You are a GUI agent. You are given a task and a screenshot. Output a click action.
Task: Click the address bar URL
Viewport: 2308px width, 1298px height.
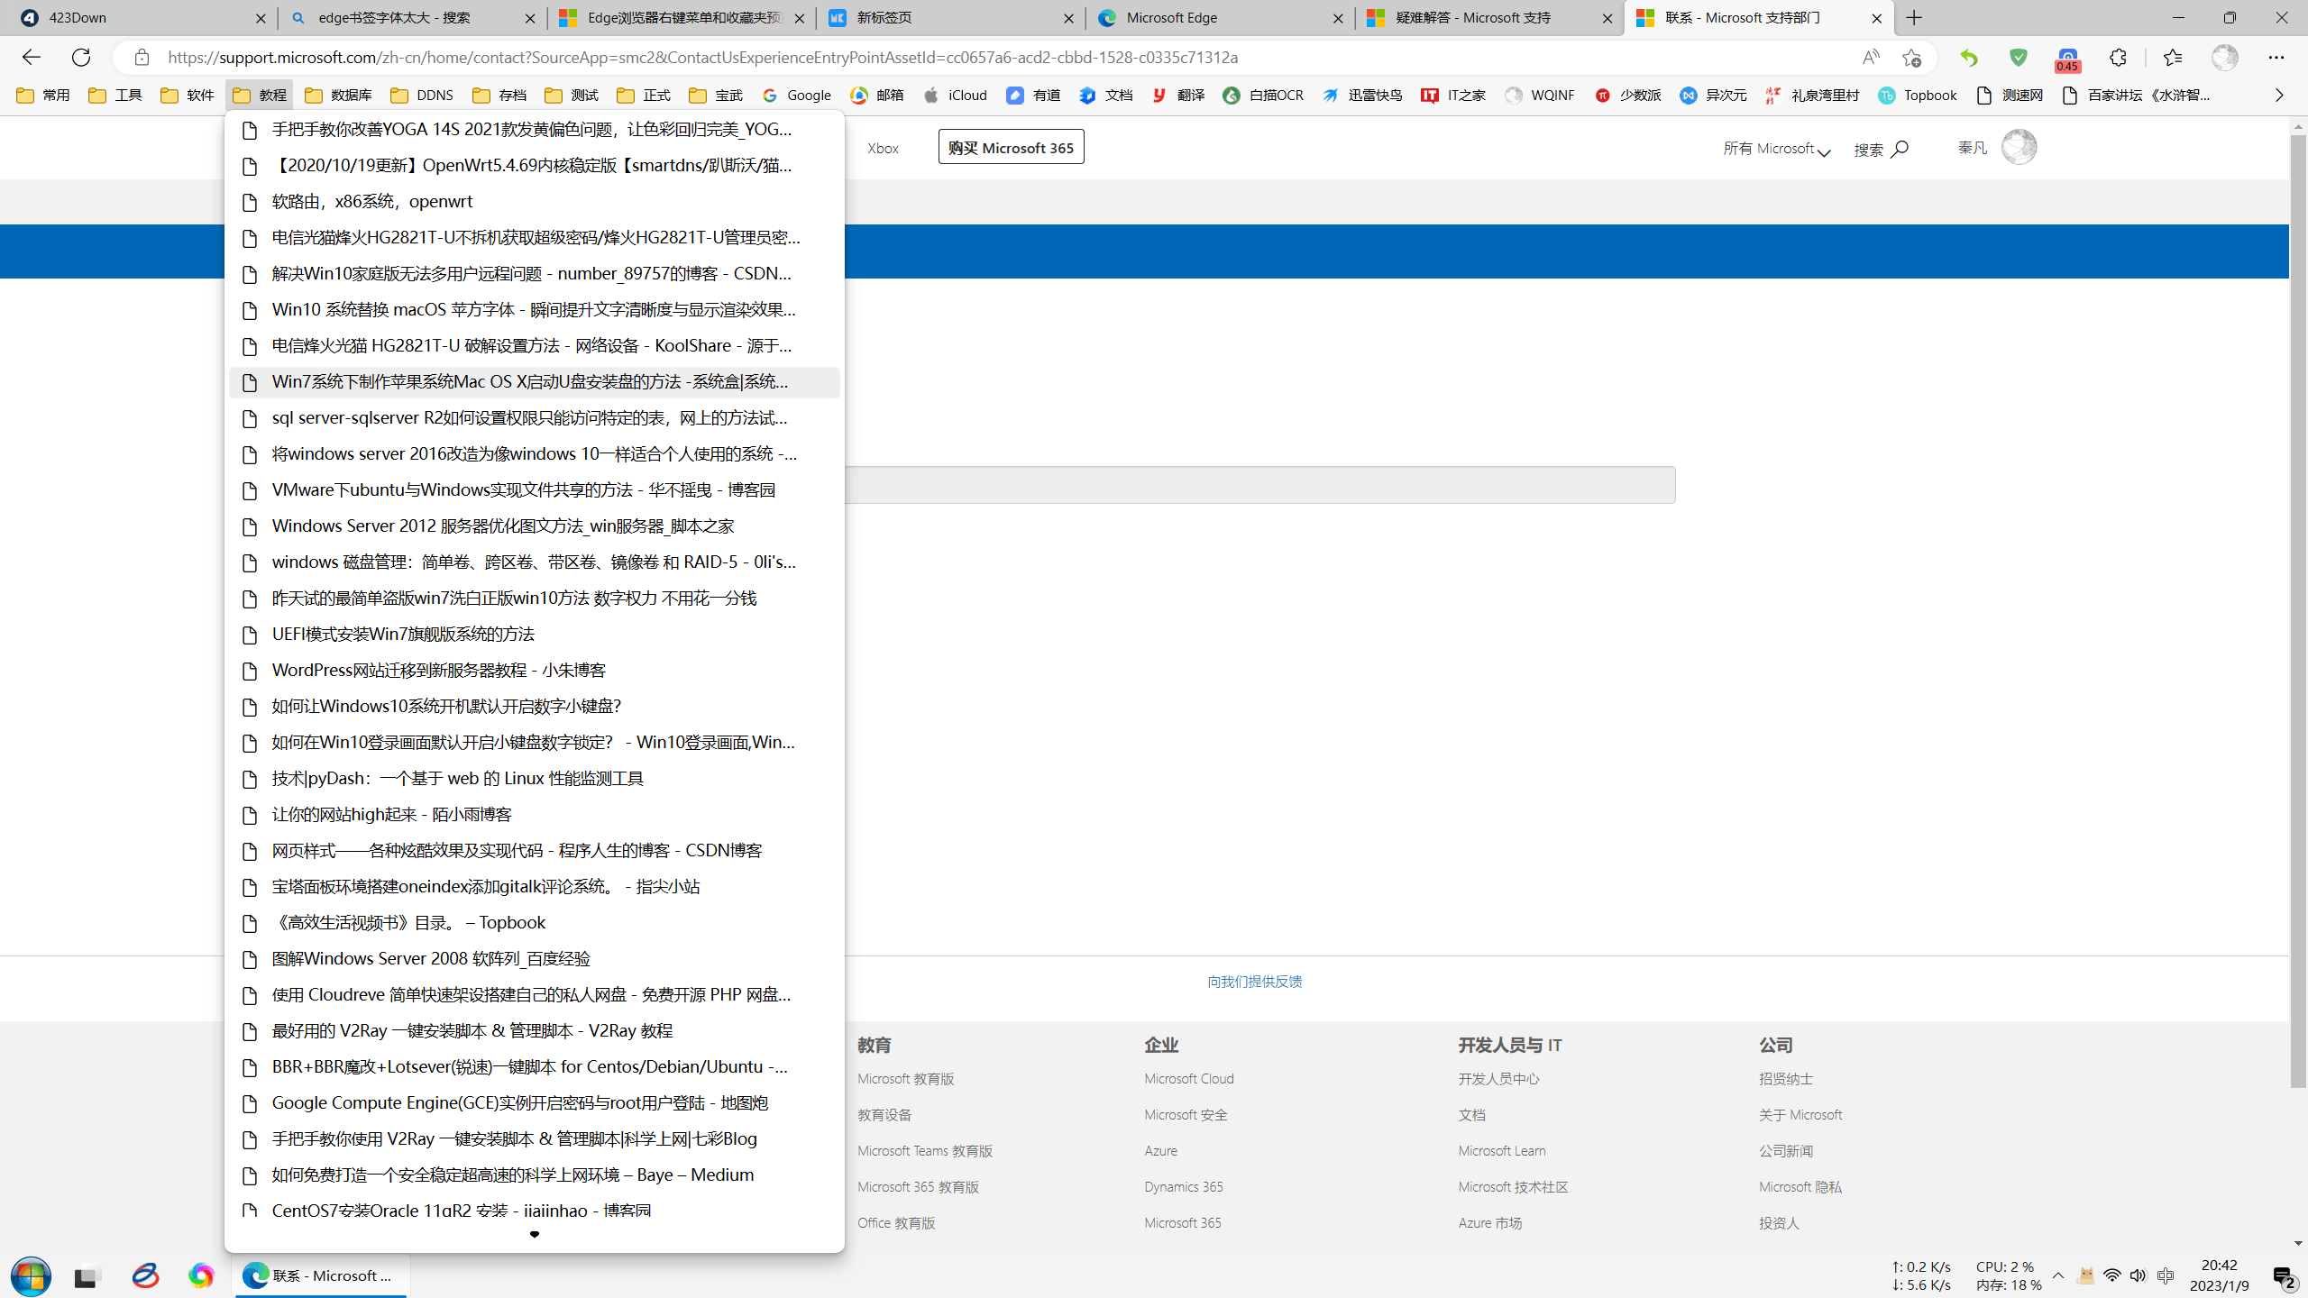(702, 58)
